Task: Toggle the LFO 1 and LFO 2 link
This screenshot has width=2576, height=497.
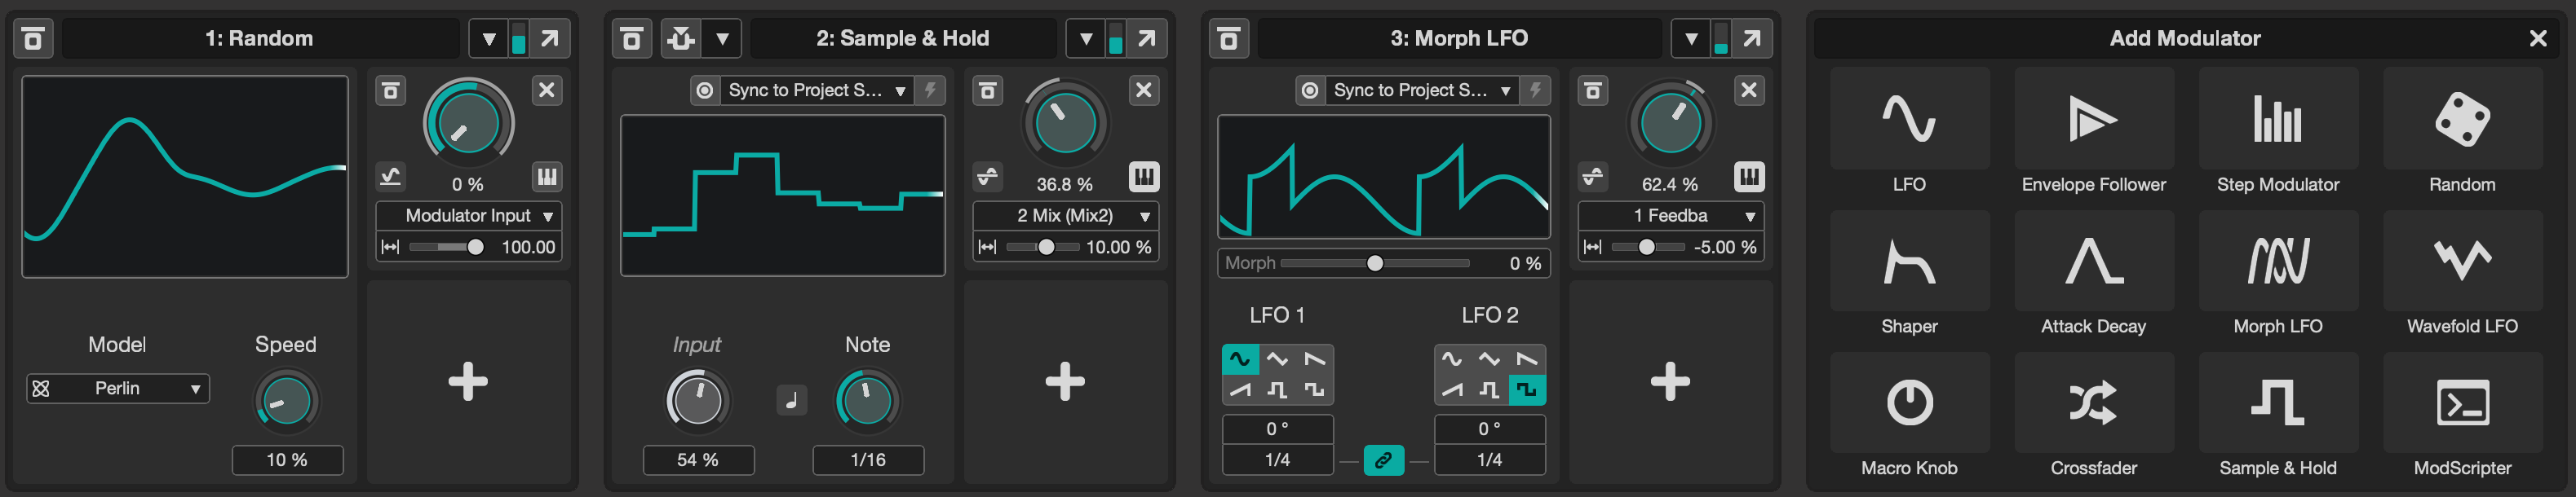Action: 1383,460
